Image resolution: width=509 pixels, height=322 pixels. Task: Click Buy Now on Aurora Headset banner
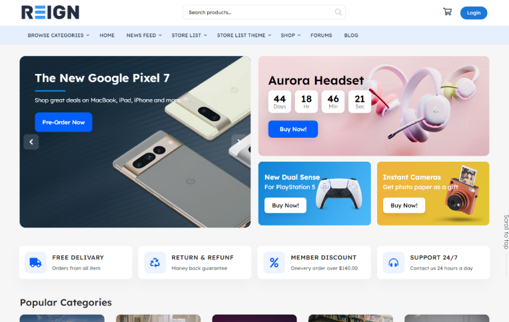tap(293, 129)
